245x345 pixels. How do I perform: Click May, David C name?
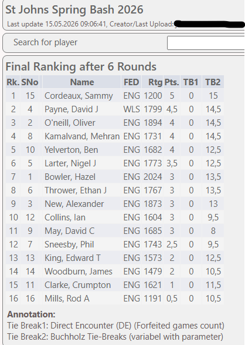[x=69, y=231]
